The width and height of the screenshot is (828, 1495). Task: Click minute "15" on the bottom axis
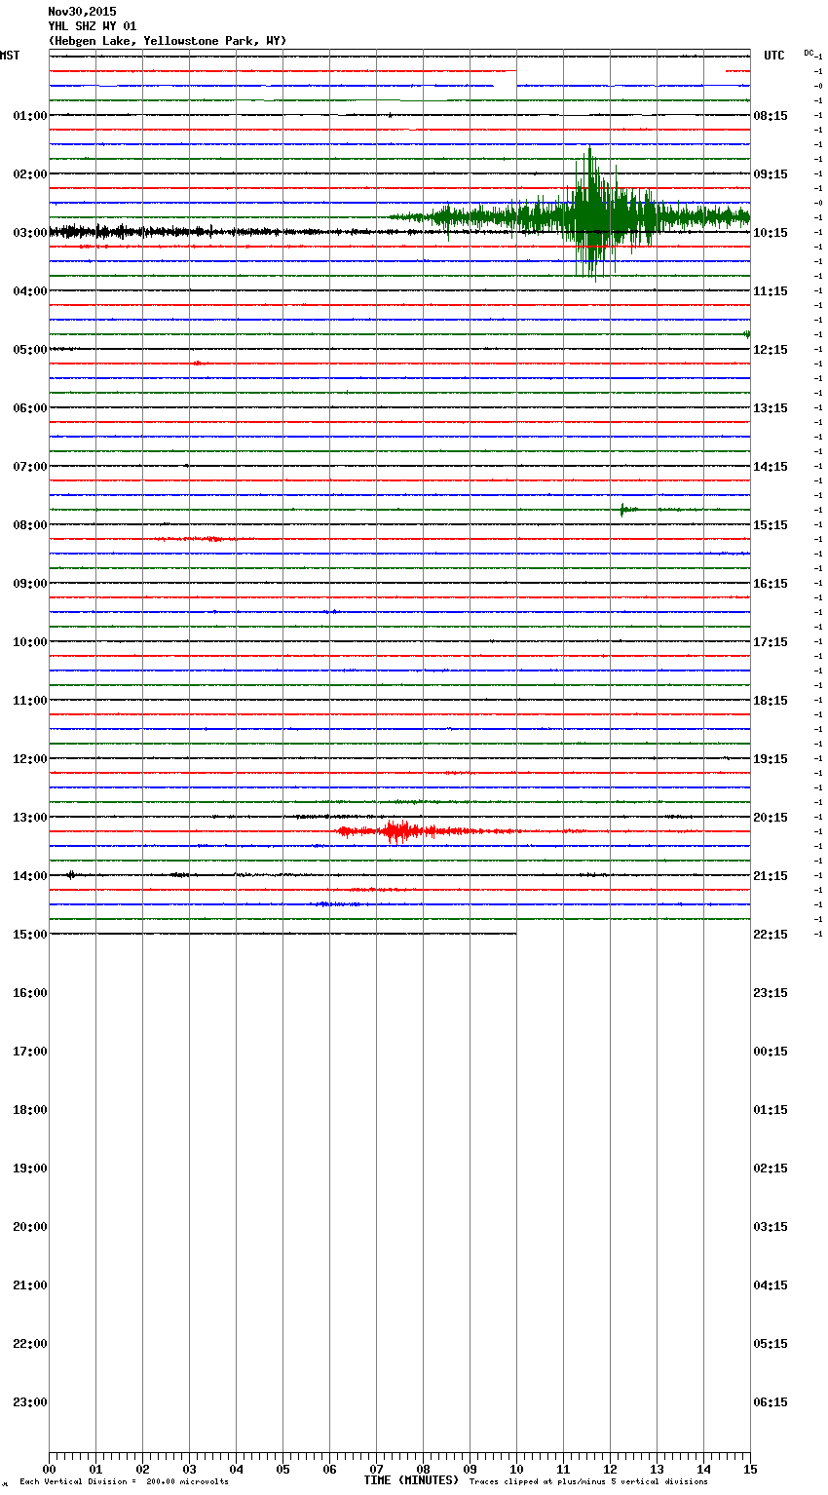pyautogui.click(x=750, y=1469)
